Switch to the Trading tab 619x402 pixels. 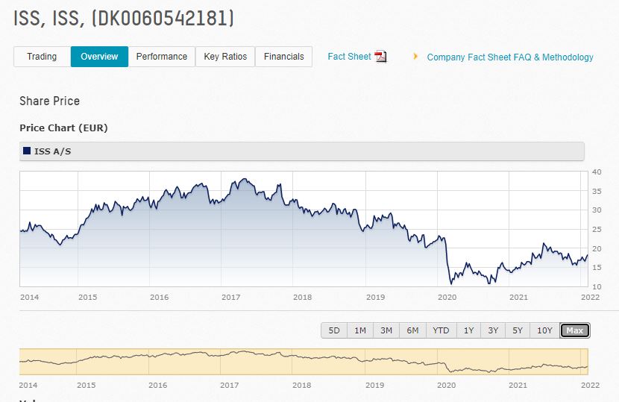tap(42, 57)
